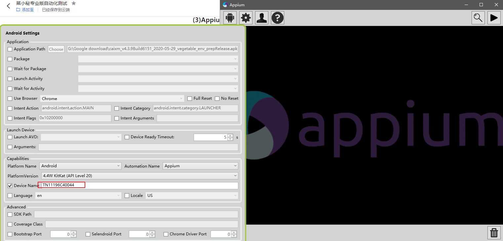Expand the Launch Activity dropdown
Viewport: 503px width, 241px height.
tap(158, 79)
